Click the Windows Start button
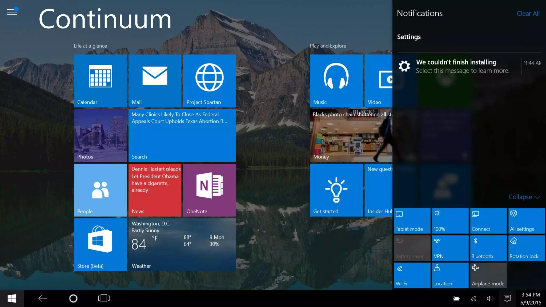This screenshot has height=307, width=546. [12, 298]
